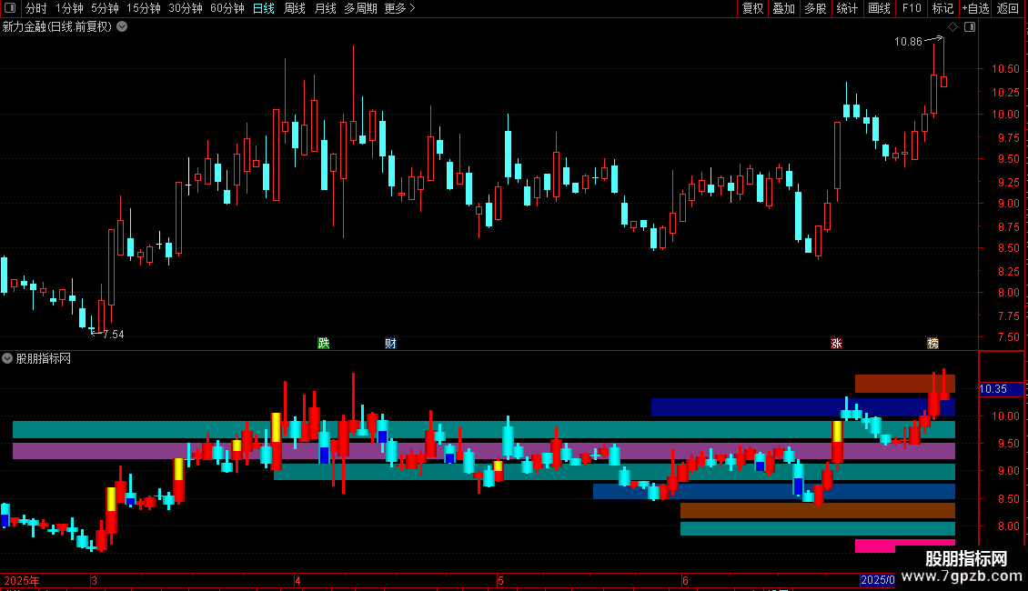The width and height of the screenshot is (1028, 591).
Task: Select the 30分钟 period
Action: [x=186, y=8]
